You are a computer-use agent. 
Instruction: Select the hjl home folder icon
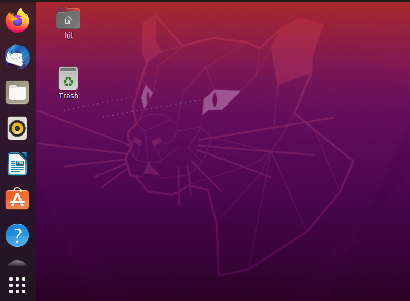(68, 18)
